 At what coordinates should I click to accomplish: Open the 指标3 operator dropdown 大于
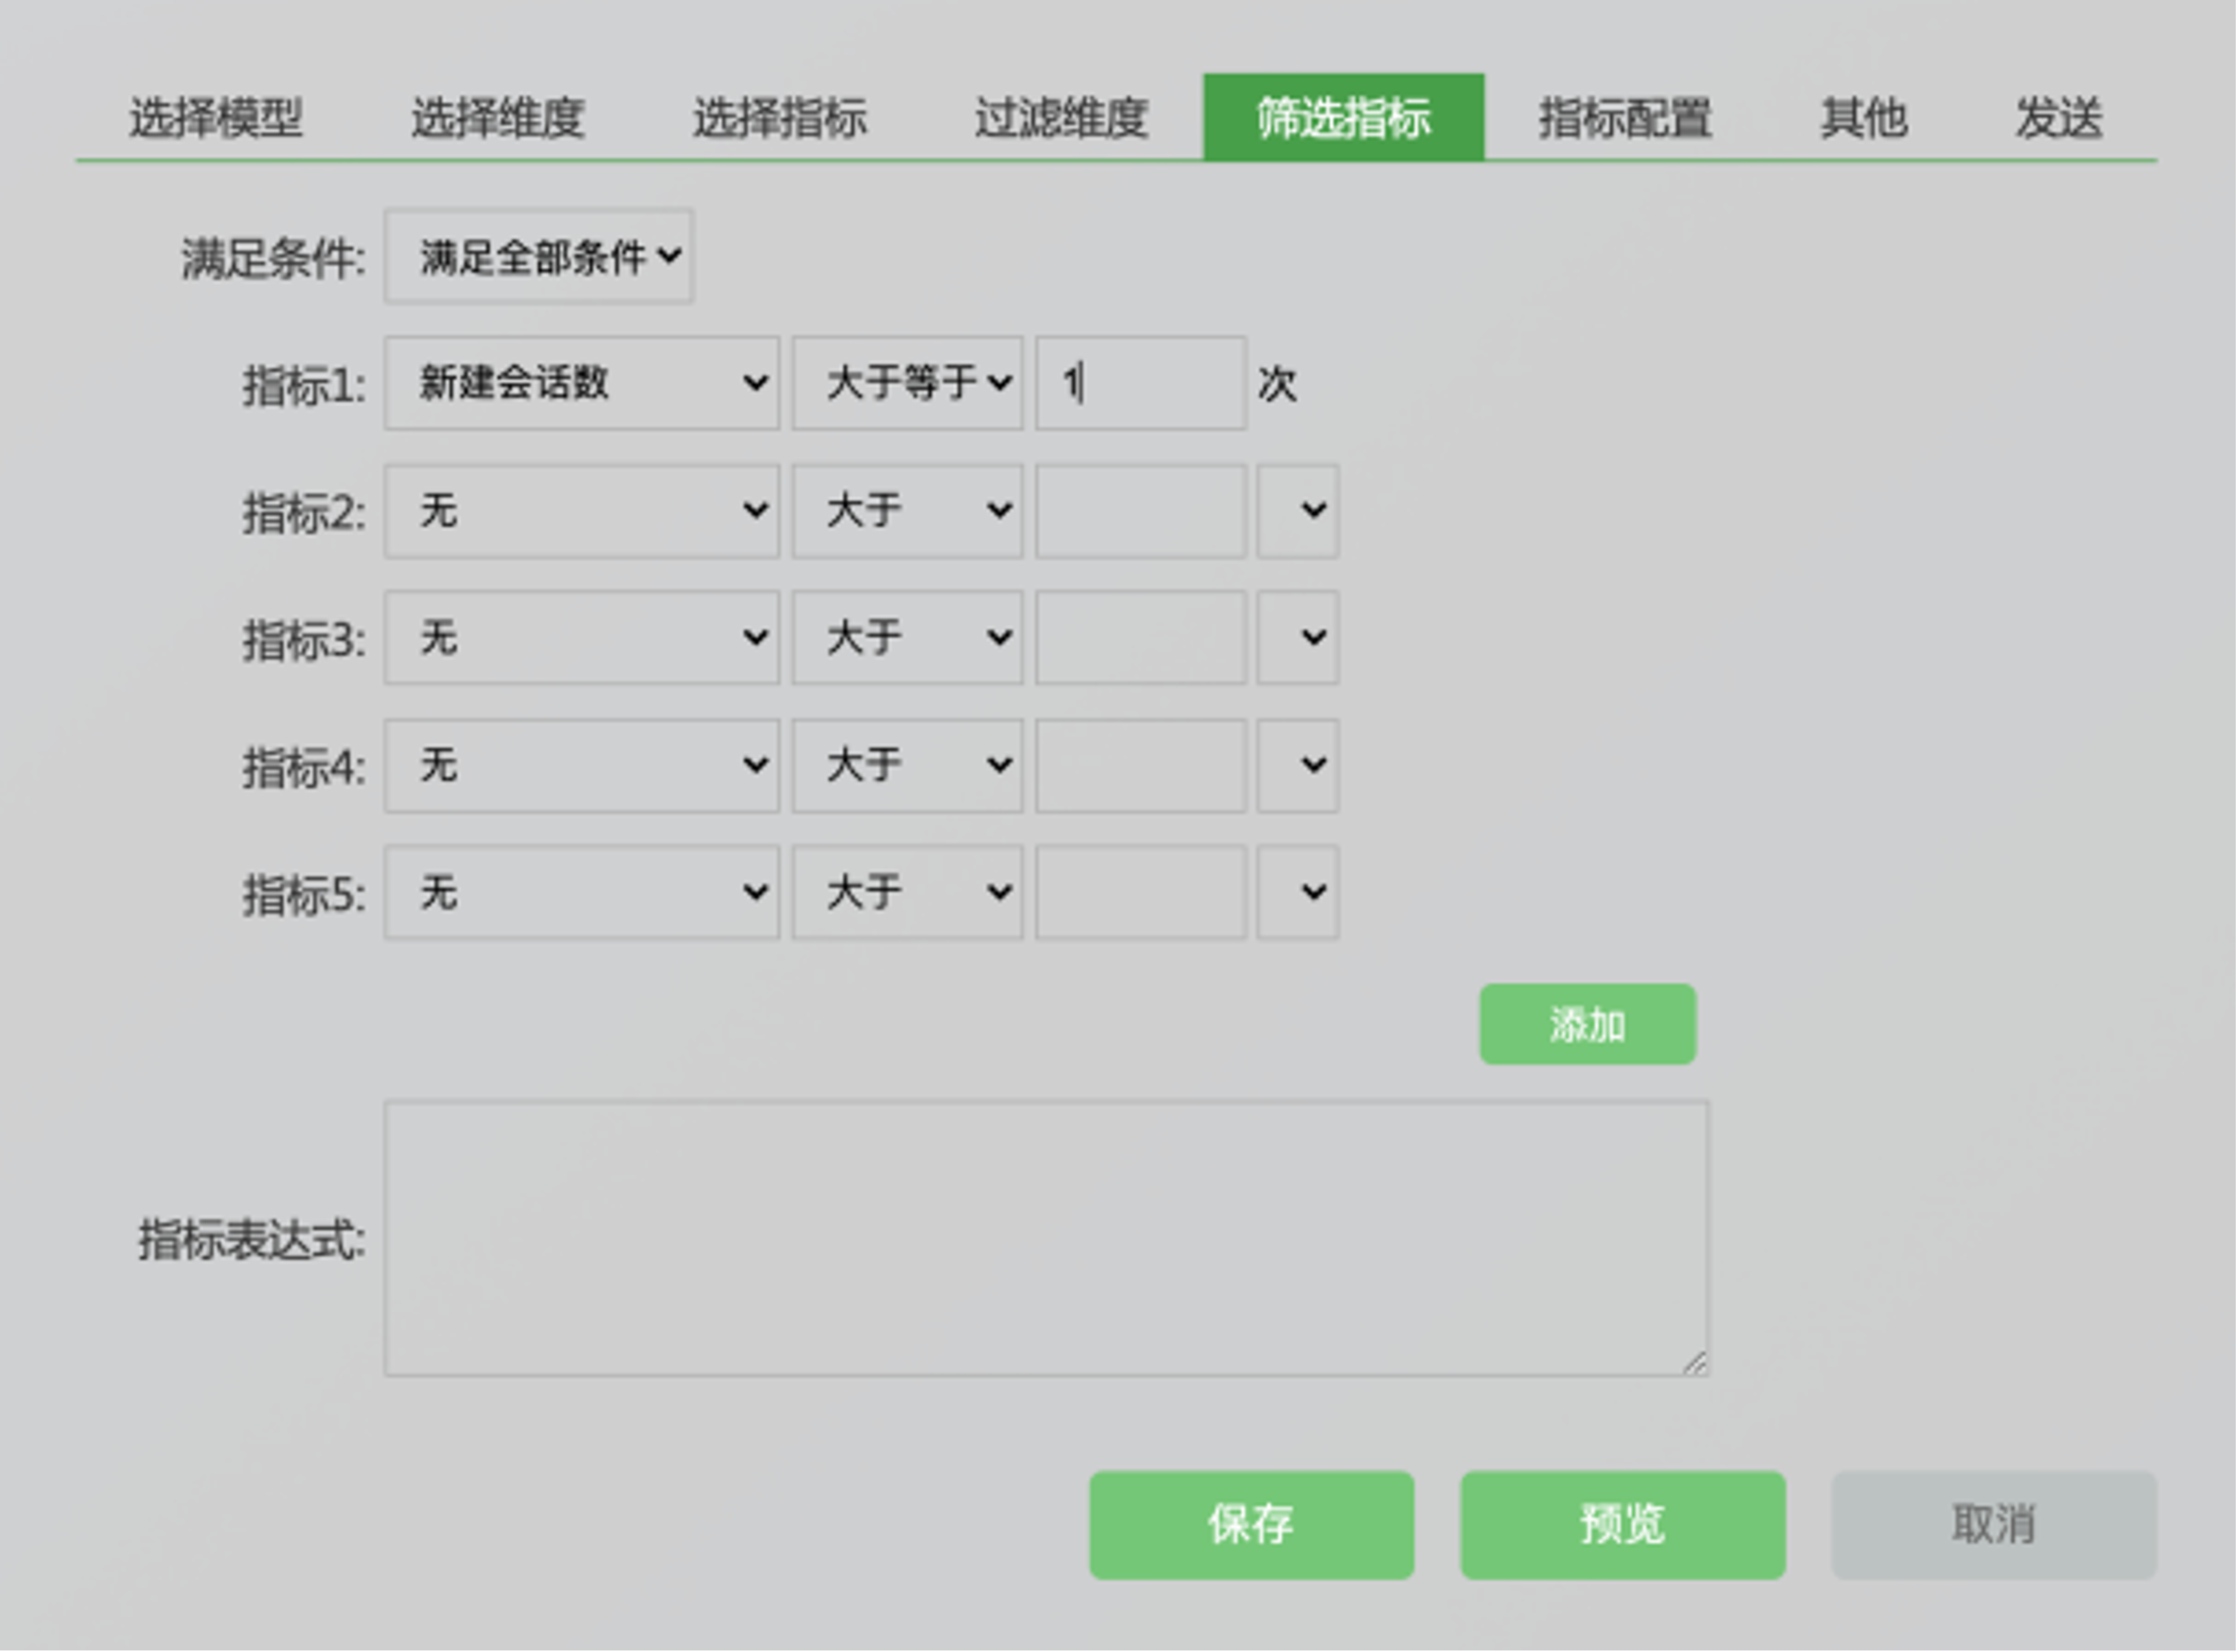pos(907,637)
